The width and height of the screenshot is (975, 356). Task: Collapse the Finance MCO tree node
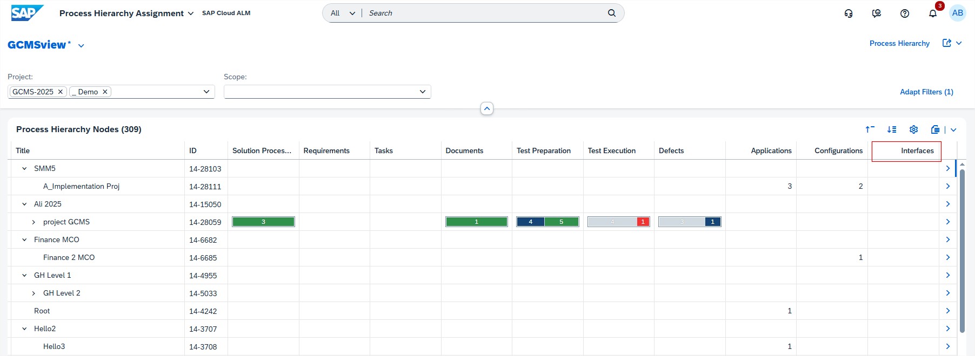[24, 239]
